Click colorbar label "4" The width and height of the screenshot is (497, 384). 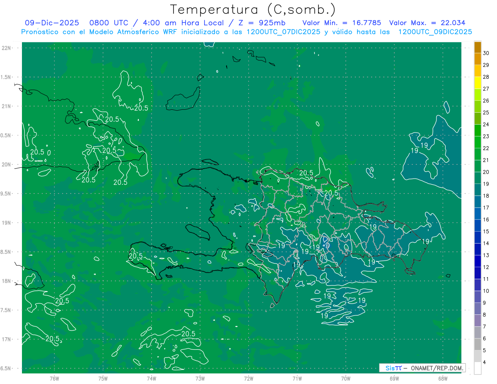[485, 362]
